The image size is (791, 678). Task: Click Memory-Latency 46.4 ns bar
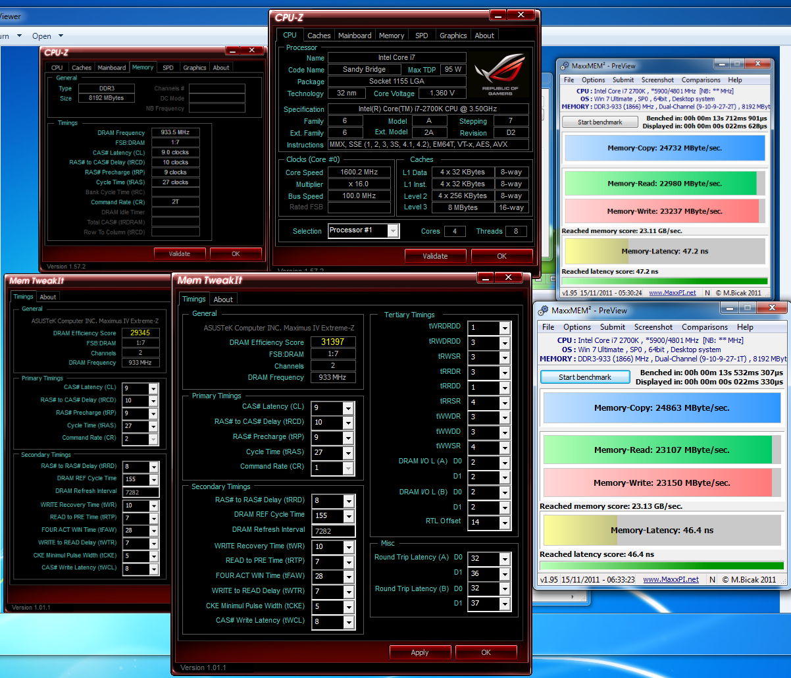point(661,530)
